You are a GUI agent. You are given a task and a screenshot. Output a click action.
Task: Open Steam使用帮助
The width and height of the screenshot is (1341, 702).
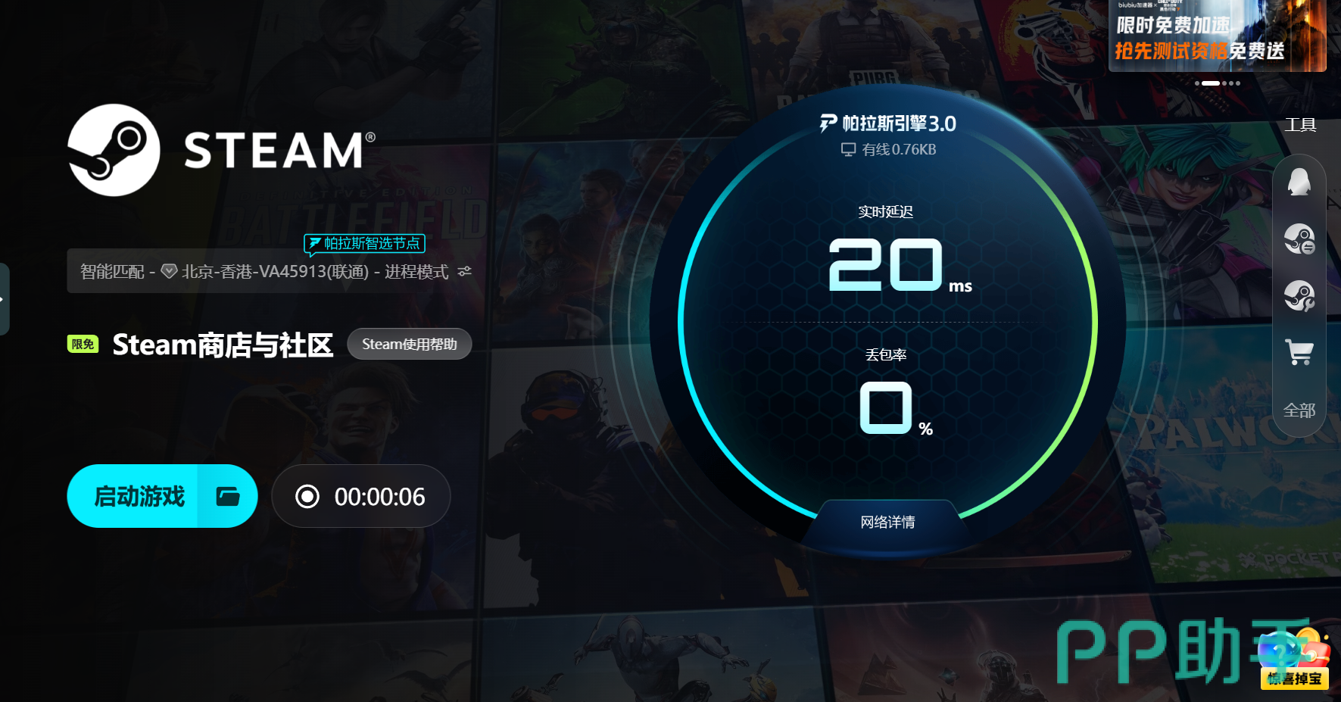[410, 344]
